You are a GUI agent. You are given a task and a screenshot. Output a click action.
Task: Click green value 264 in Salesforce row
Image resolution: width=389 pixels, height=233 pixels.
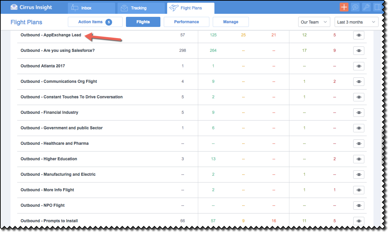[x=213, y=51]
